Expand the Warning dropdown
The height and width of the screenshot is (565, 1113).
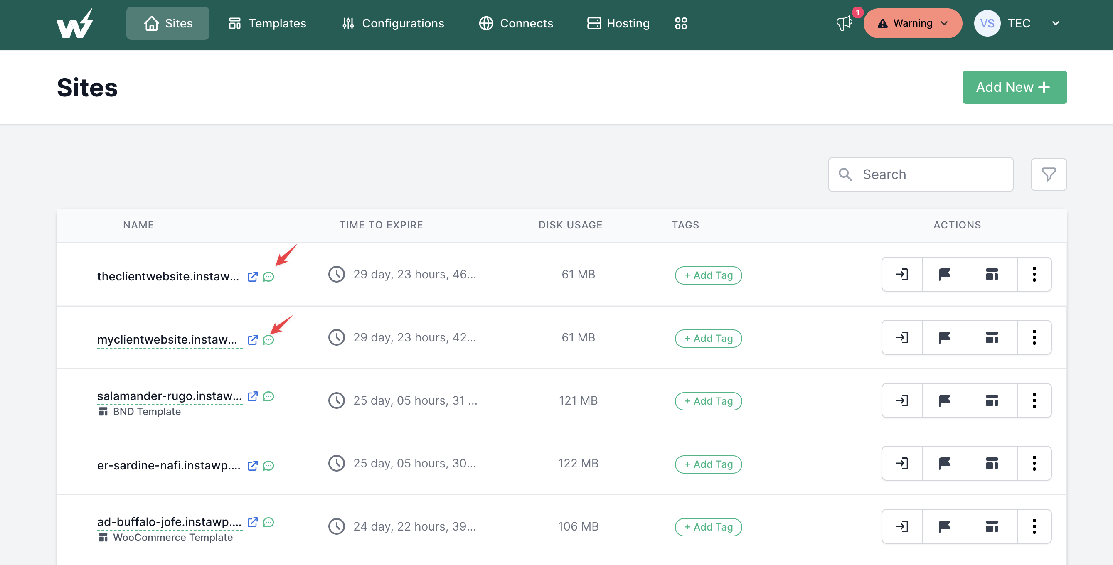coord(913,23)
